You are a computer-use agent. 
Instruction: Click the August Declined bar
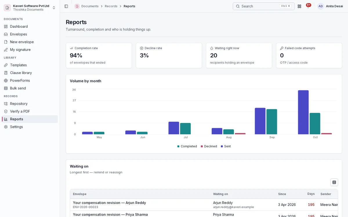(240, 134)
